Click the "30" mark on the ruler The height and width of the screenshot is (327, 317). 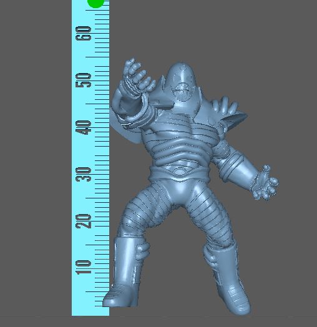(x=84, y=174)
